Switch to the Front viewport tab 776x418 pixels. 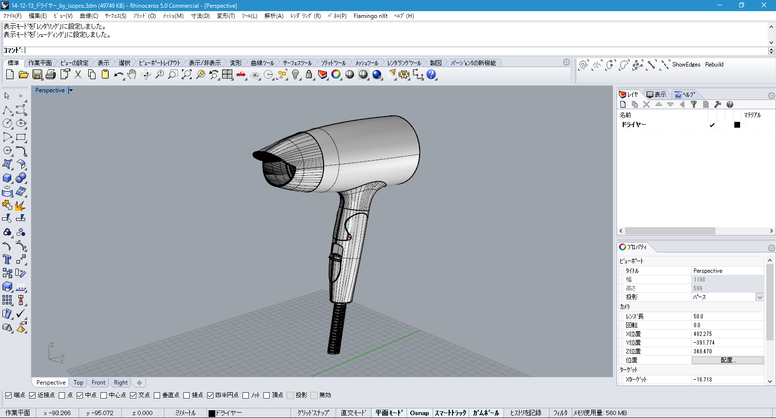[x=98, y=383]
